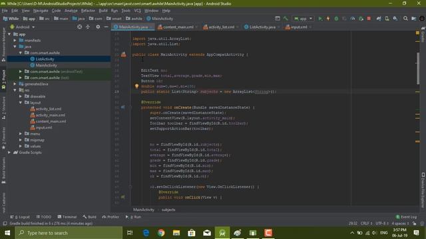Toggle the Terminal tool window
The width and height of the screenshot is (426, 239).
click(67, 217)
